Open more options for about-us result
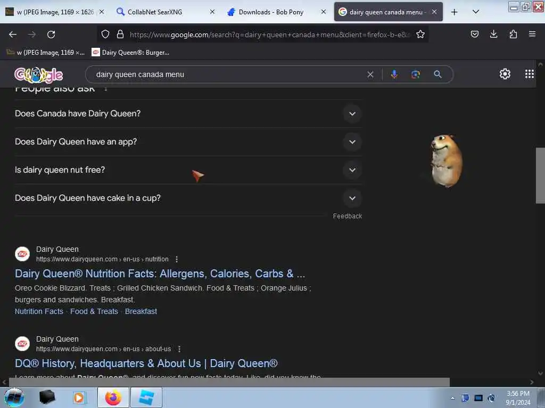The image size is (545, 408). 179,349
